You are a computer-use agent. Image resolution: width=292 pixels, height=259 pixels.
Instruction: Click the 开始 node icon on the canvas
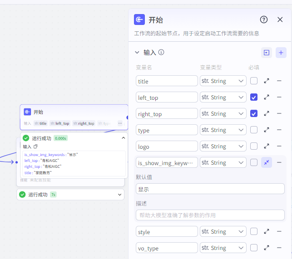coord(27,112)
